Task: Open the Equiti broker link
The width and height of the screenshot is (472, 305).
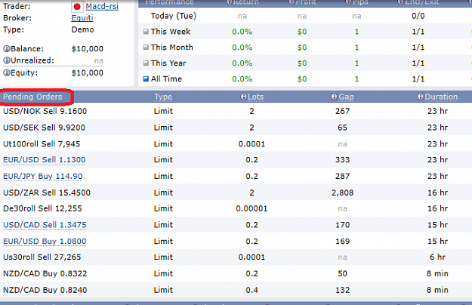Action: [82, 18]
